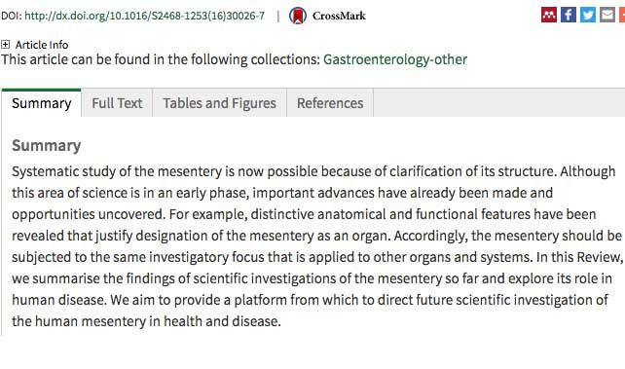Share article via red Mendeley icon
This screenshot has height=369, width=625.
pos(548,16)
